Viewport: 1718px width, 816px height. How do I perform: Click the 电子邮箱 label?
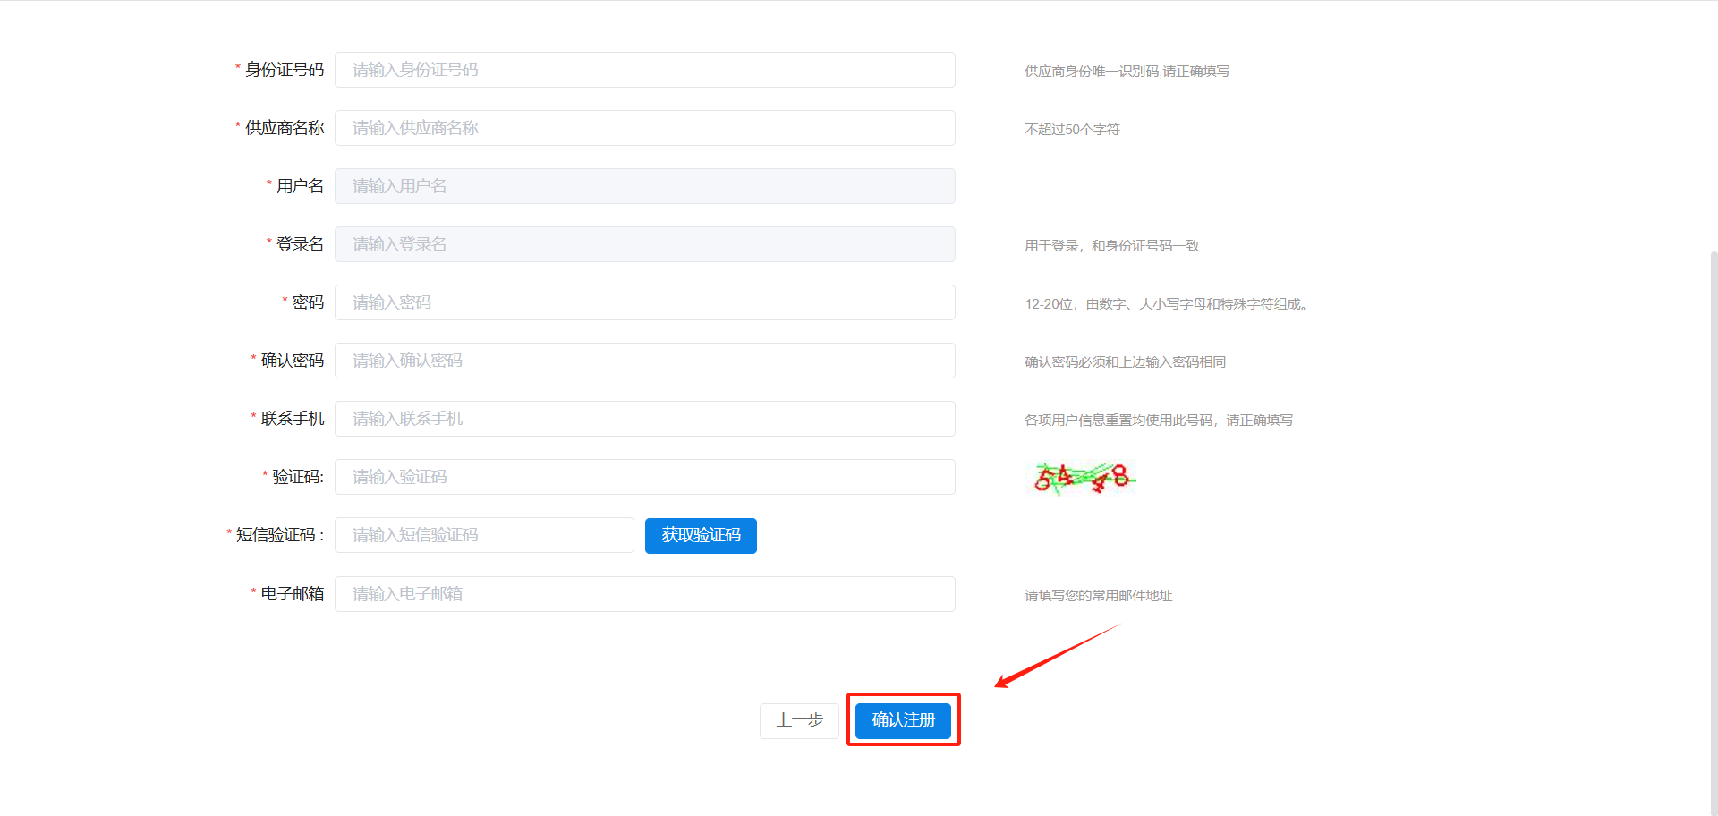coord(293,594)
